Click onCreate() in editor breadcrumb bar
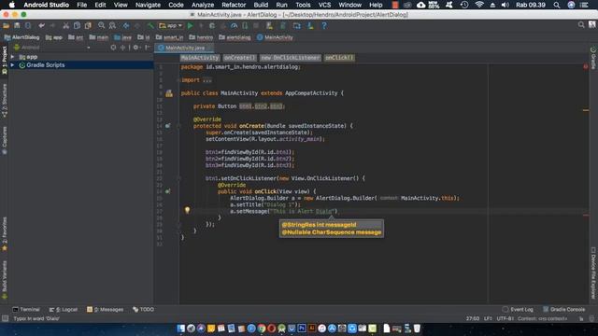The height and width of the screenshot is (336, 598). pos(240,58)
